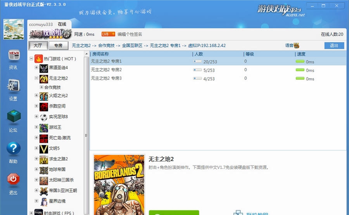Expand the 射击游戏 (FPS) category
349x215 pixels.
[x=31, y=213]
